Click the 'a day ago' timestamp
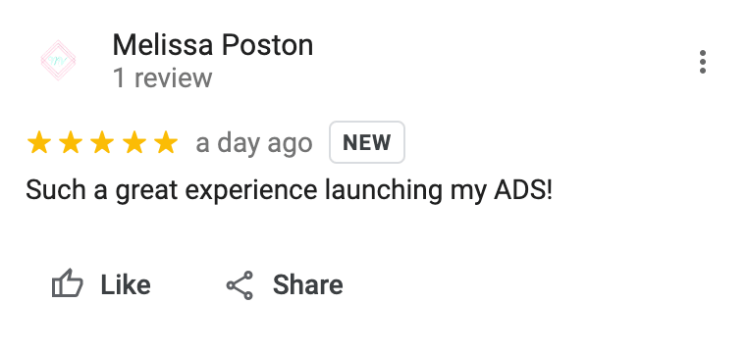 click(254, 143)
